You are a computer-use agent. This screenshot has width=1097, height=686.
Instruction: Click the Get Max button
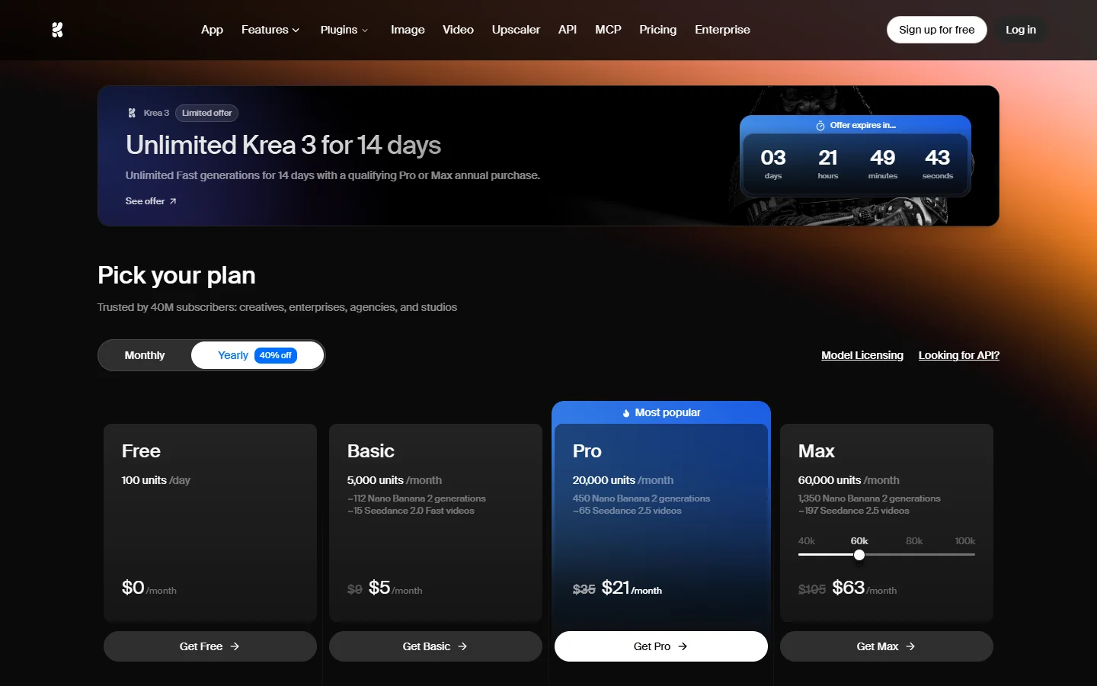point(887,646)
